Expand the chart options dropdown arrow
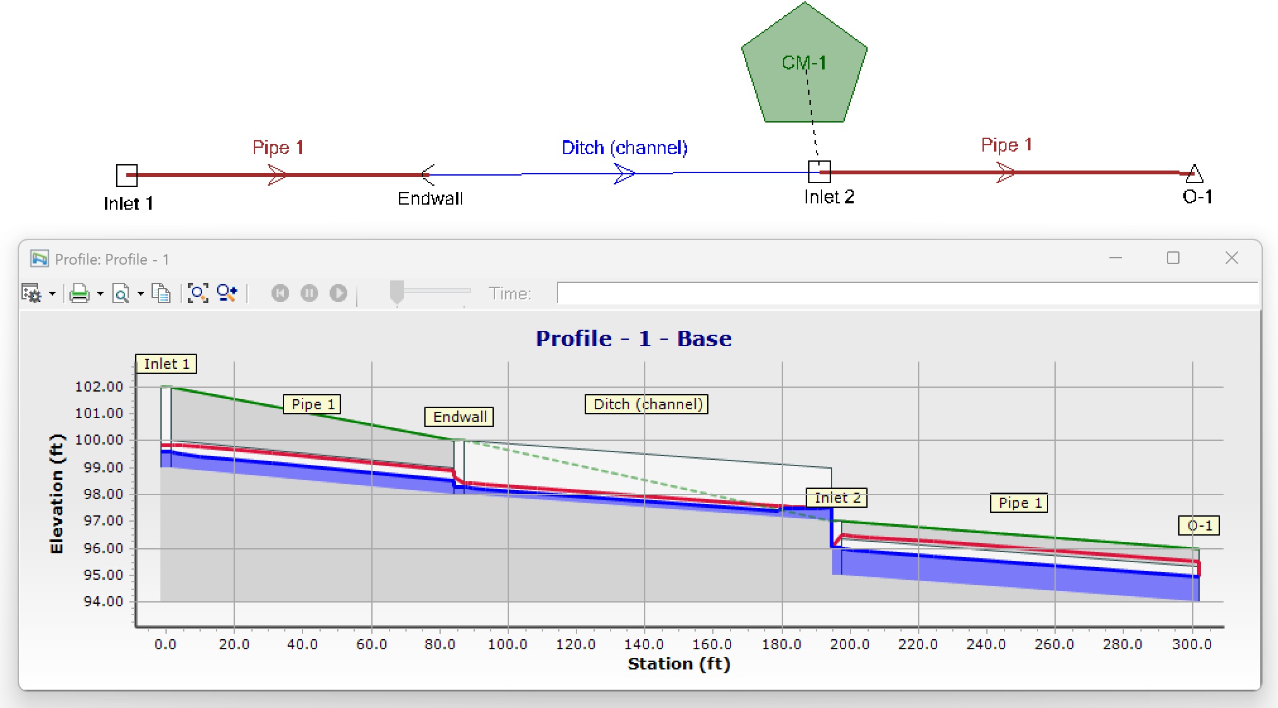The width and height of the screenshot is (1278, 708). [x=52, y=294]
